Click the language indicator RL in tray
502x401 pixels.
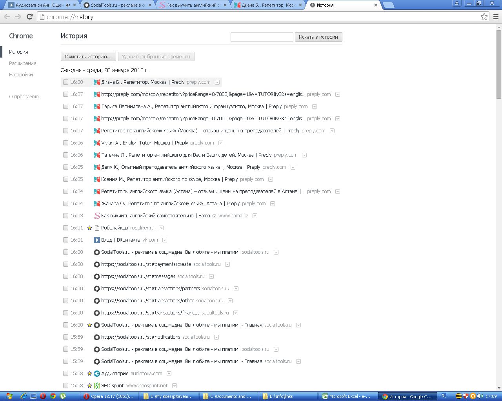(444, 396)
